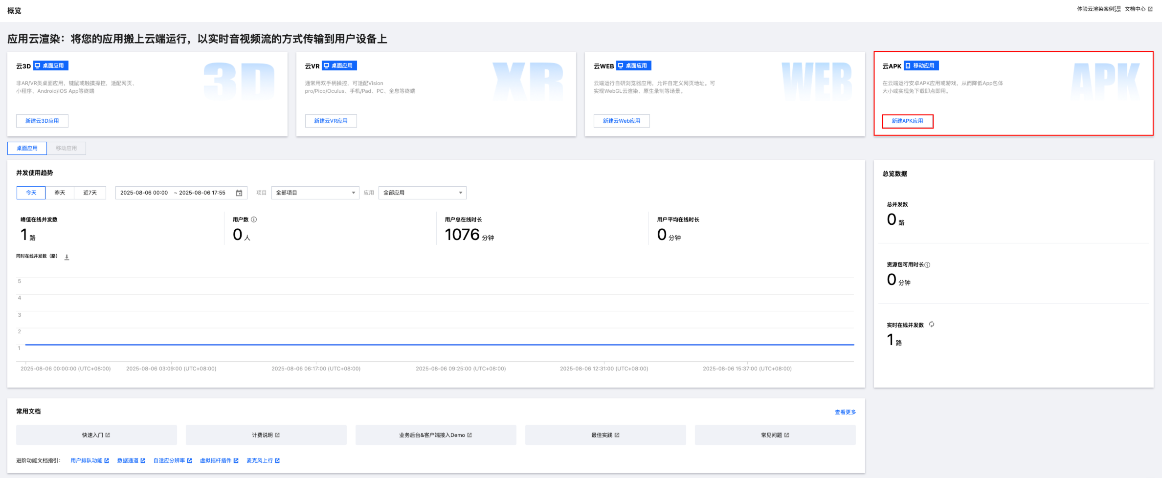The width and height of the screenshot is (1162, 478).
Task: Click the refresh icon beside 实时在线并发数
Action: coord(932,324)
